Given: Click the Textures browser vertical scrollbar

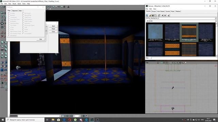Looking at the screenshot, I should 217,39.
